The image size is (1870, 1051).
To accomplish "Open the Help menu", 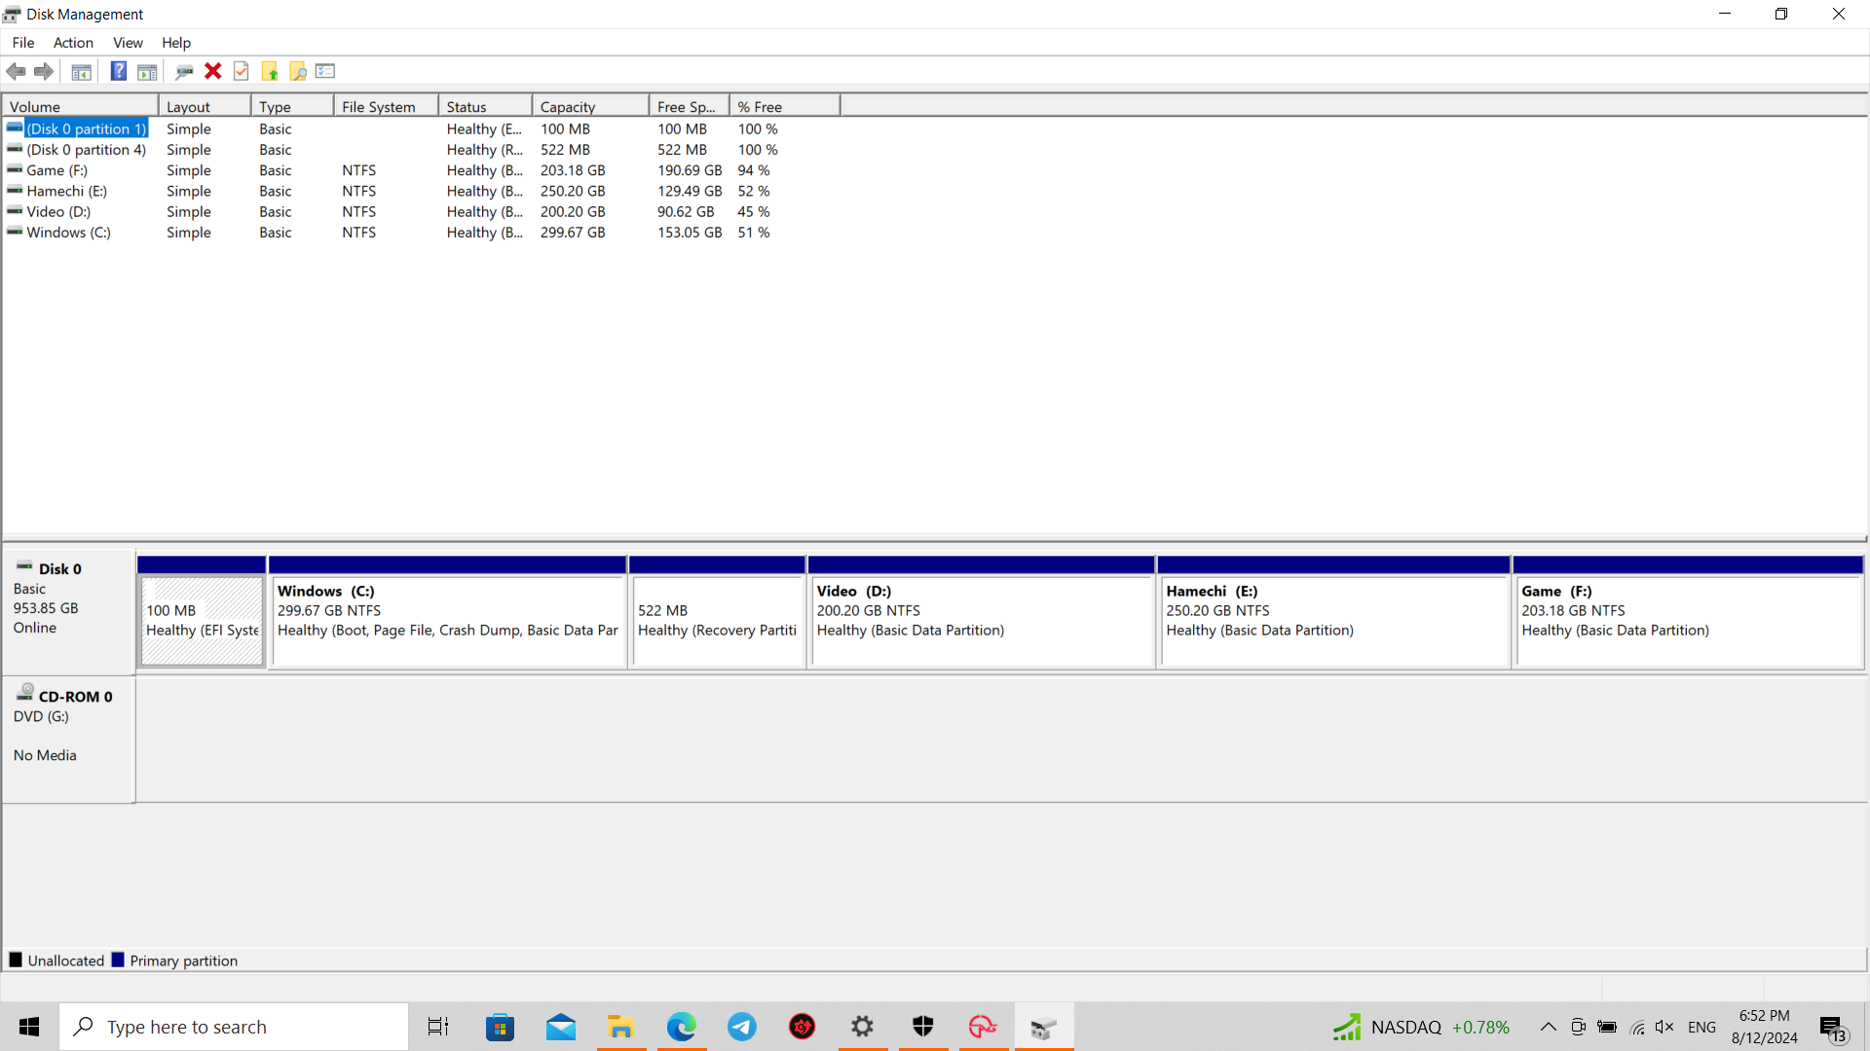I will [x=176, y=43].
